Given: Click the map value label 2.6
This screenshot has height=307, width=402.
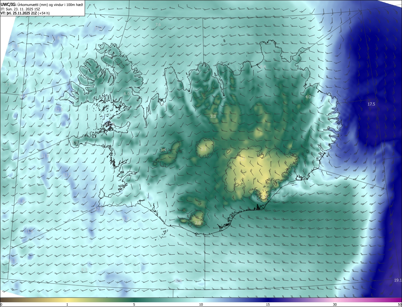Looking at the screenshot, I should 198,223.
